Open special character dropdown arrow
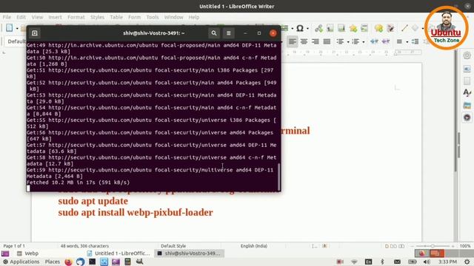This screenshot has height=266, width=474. click(307, 29)
